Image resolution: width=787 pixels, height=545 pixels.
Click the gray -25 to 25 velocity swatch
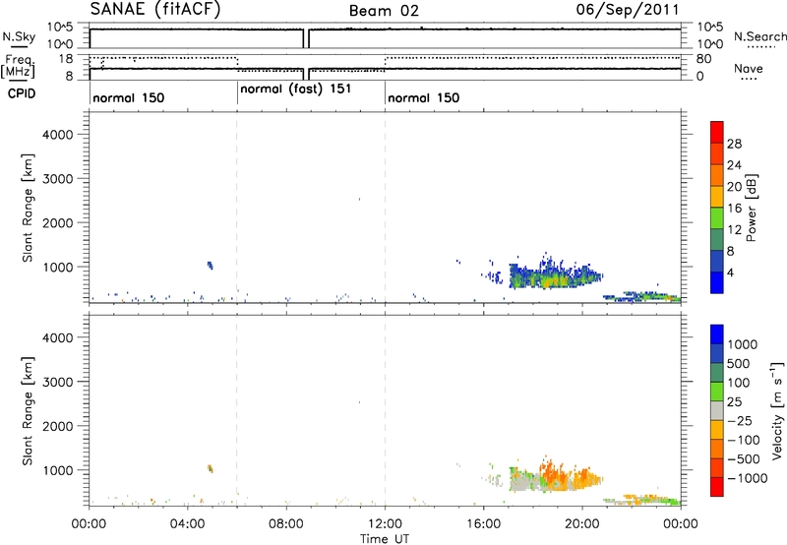tap(717, 410)
